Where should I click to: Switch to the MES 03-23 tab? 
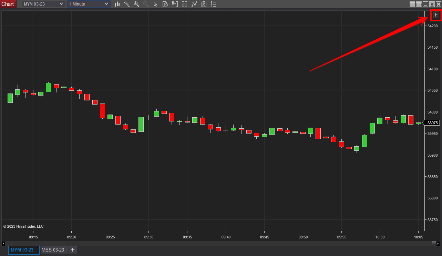point(53,250)
